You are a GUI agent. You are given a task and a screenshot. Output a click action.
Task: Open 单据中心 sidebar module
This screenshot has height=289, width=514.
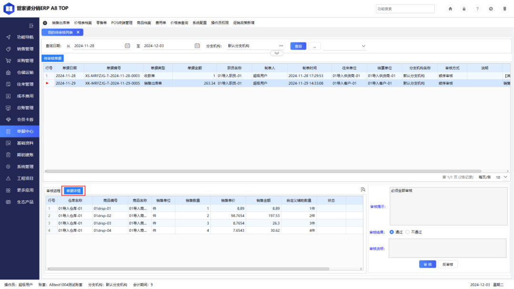20,131
